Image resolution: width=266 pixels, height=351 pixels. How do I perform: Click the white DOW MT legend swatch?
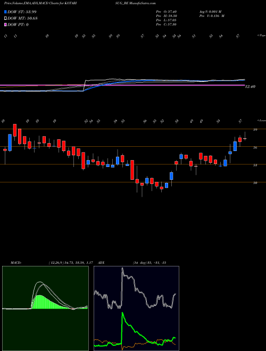point(6,18)
